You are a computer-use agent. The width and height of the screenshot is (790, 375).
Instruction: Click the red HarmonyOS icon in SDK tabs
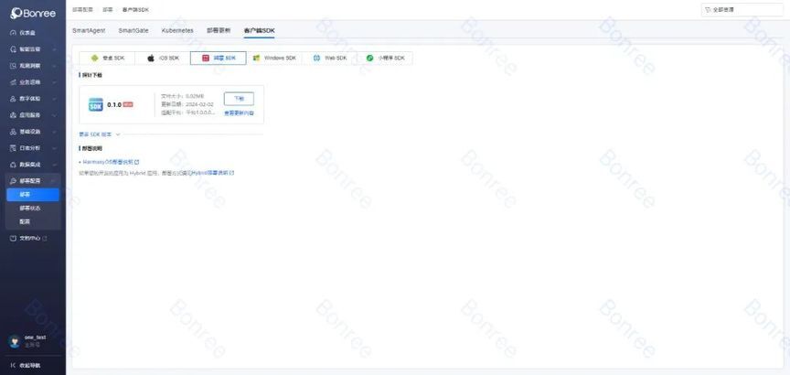click(x=206, y=58)
